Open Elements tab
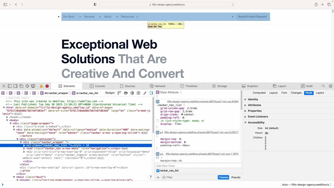Viewport: 334px width, 188px height. [x=67, y=86]
